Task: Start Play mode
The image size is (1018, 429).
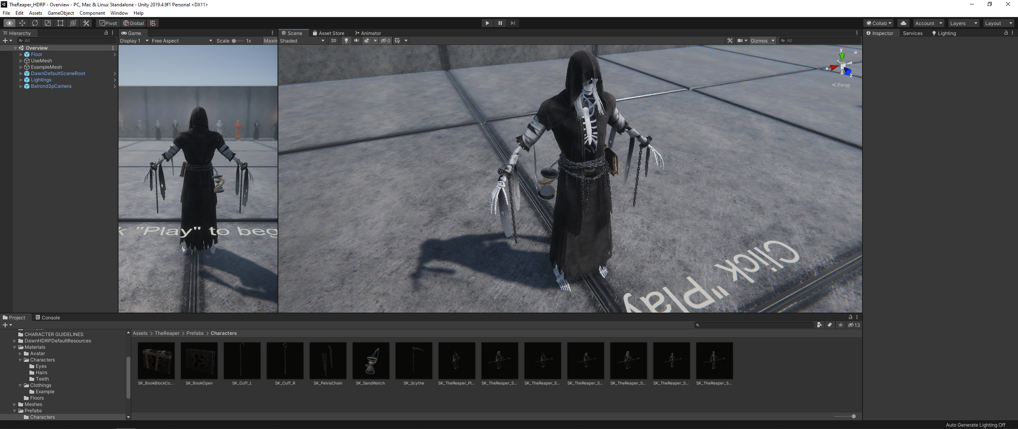Action: click(487, 23)
